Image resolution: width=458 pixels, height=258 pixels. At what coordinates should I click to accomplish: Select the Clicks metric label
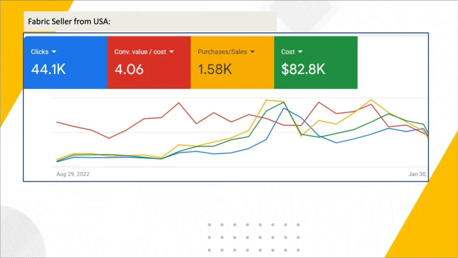[x=39, y=52]
